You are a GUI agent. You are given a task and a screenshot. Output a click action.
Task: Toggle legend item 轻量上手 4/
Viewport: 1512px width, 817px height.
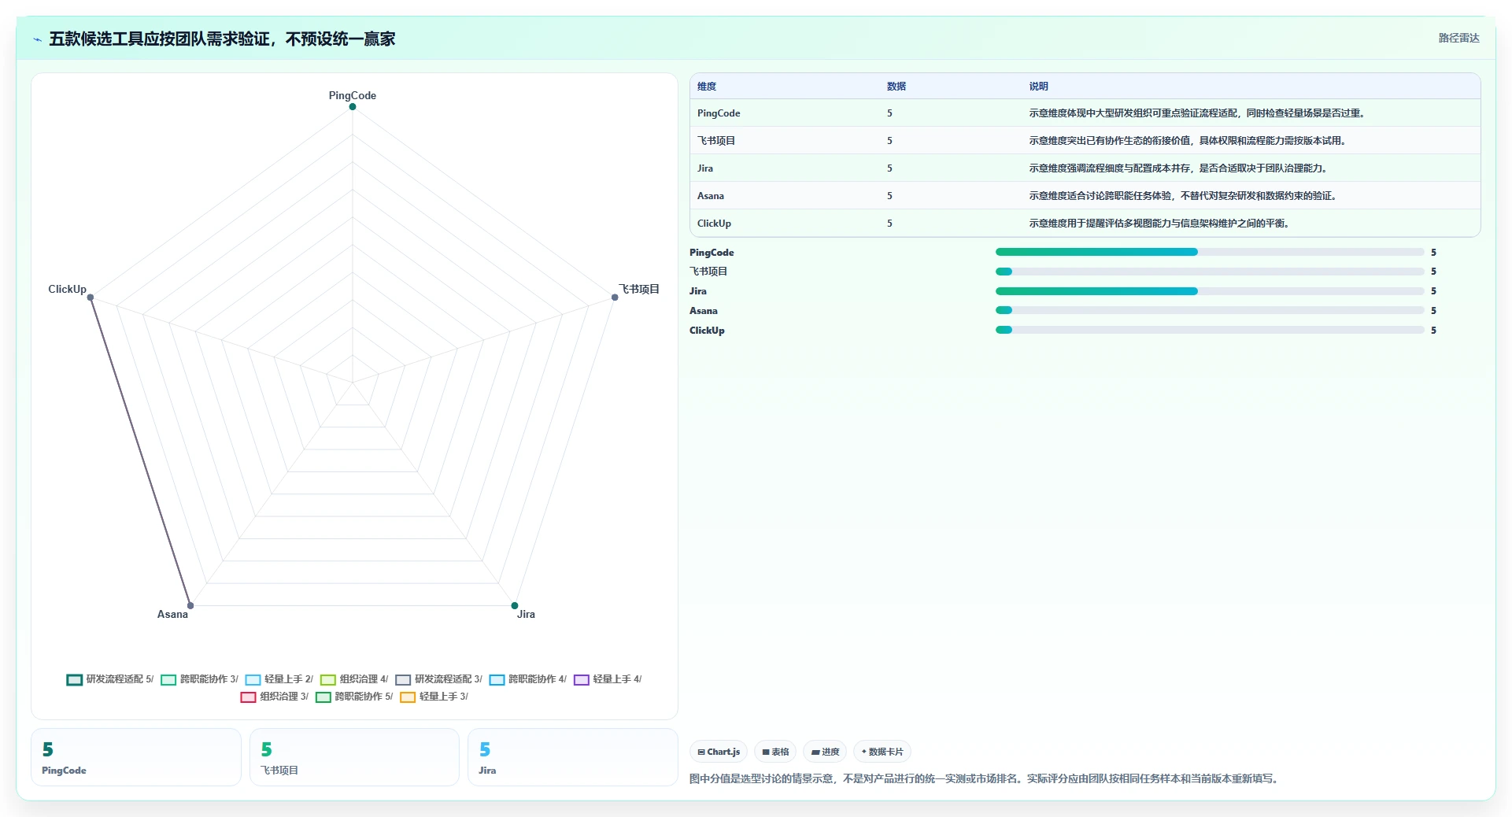(x=608, y=679)
